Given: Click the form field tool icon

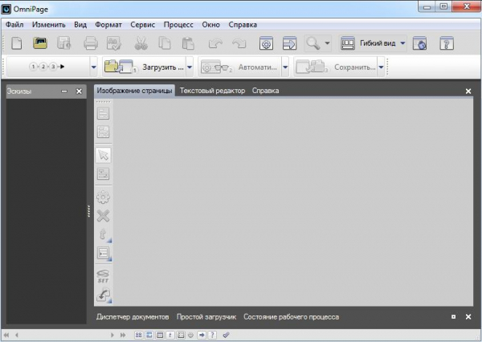Looking at the screenshot, I should coord(104,254).
